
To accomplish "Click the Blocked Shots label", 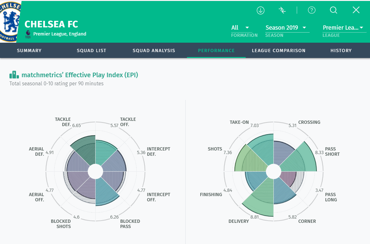I will coord(61,224).
